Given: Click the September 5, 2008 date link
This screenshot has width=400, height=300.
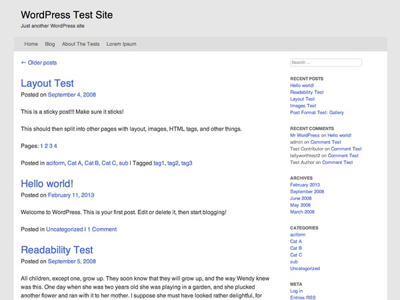Looking at the screenshot, I should coord(72,261).
